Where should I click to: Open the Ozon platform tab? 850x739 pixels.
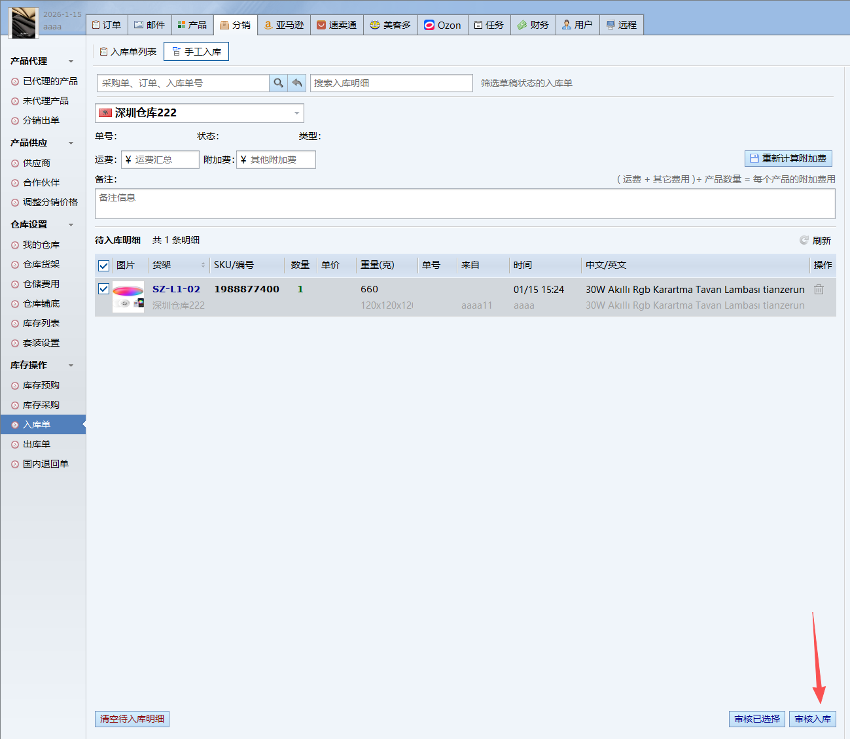[442, 25]
